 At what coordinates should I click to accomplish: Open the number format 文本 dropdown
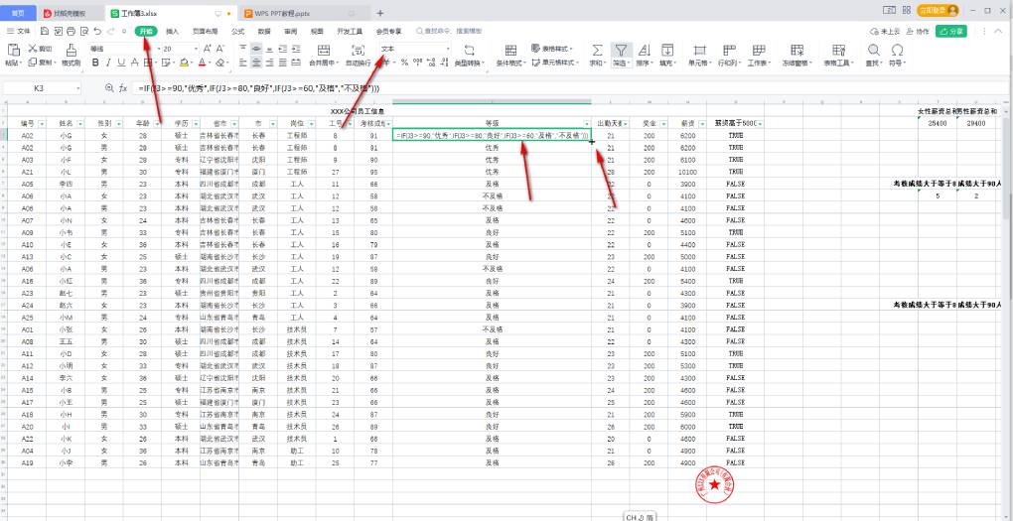447,49
